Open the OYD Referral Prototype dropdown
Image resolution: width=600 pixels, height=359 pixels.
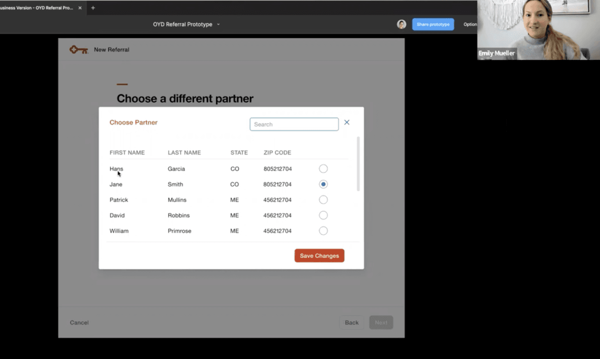(218, 24)
